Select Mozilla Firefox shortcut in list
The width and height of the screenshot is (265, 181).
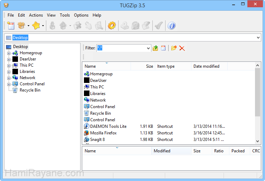(103, 133)
